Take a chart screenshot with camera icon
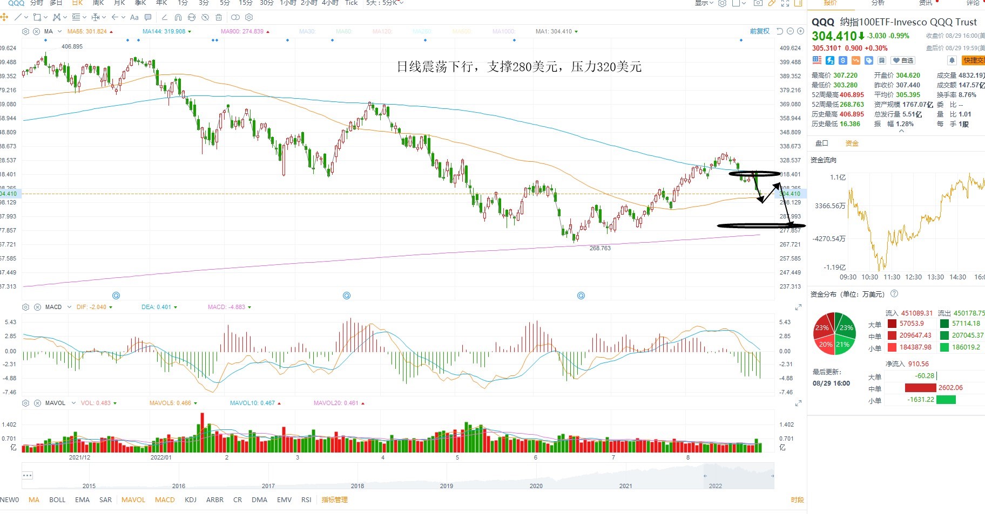This screenshot has width=985, height=514. click(758, 3)
